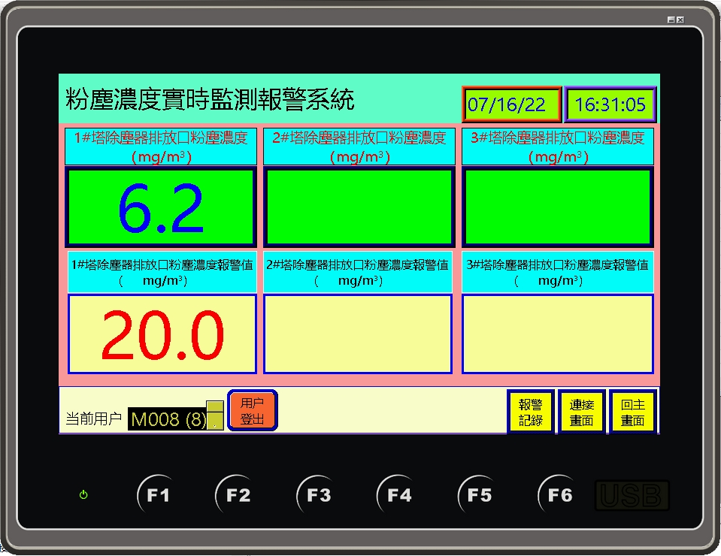Click the date display 07/16/22
The image size is (721, 556).
pos(511,104)
